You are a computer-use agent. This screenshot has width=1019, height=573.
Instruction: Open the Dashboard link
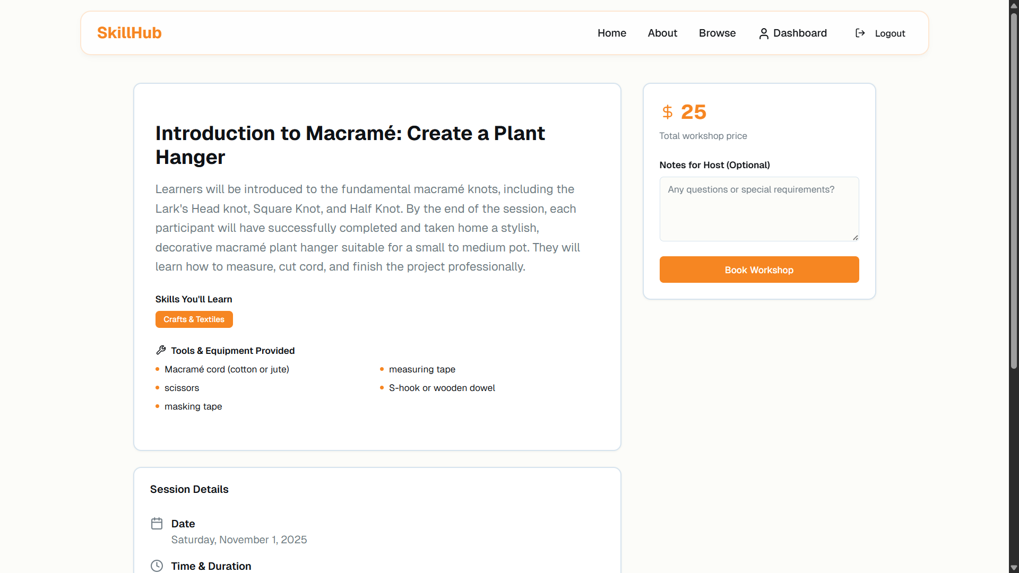[x=799, y=33]
